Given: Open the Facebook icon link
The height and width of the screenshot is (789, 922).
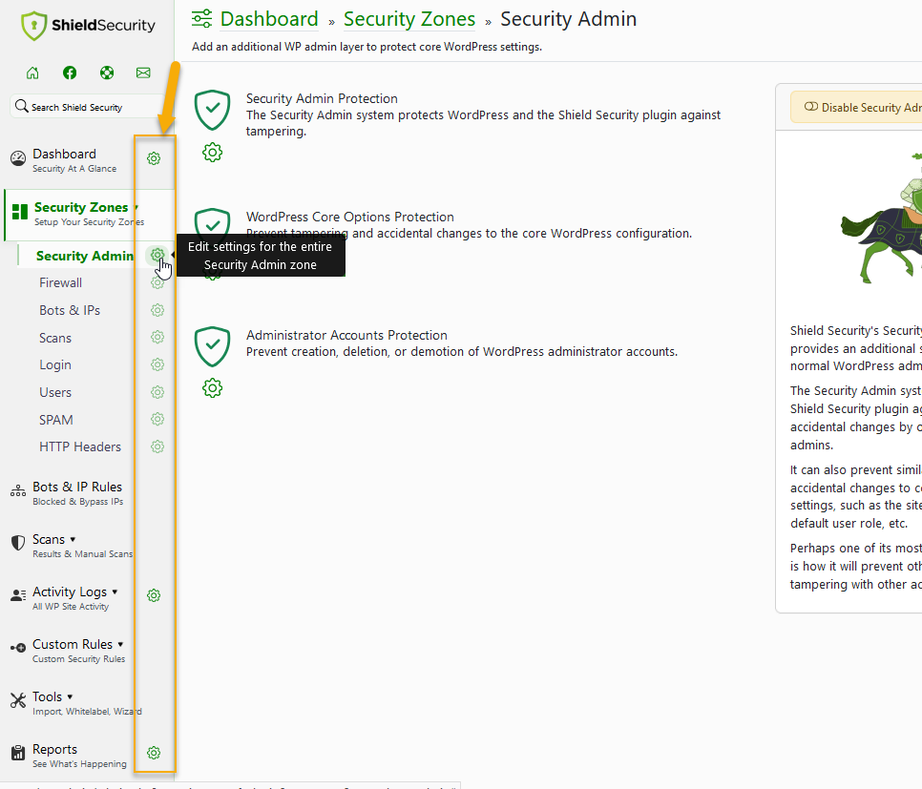Looking at the screenshot, I should point(70,73).
